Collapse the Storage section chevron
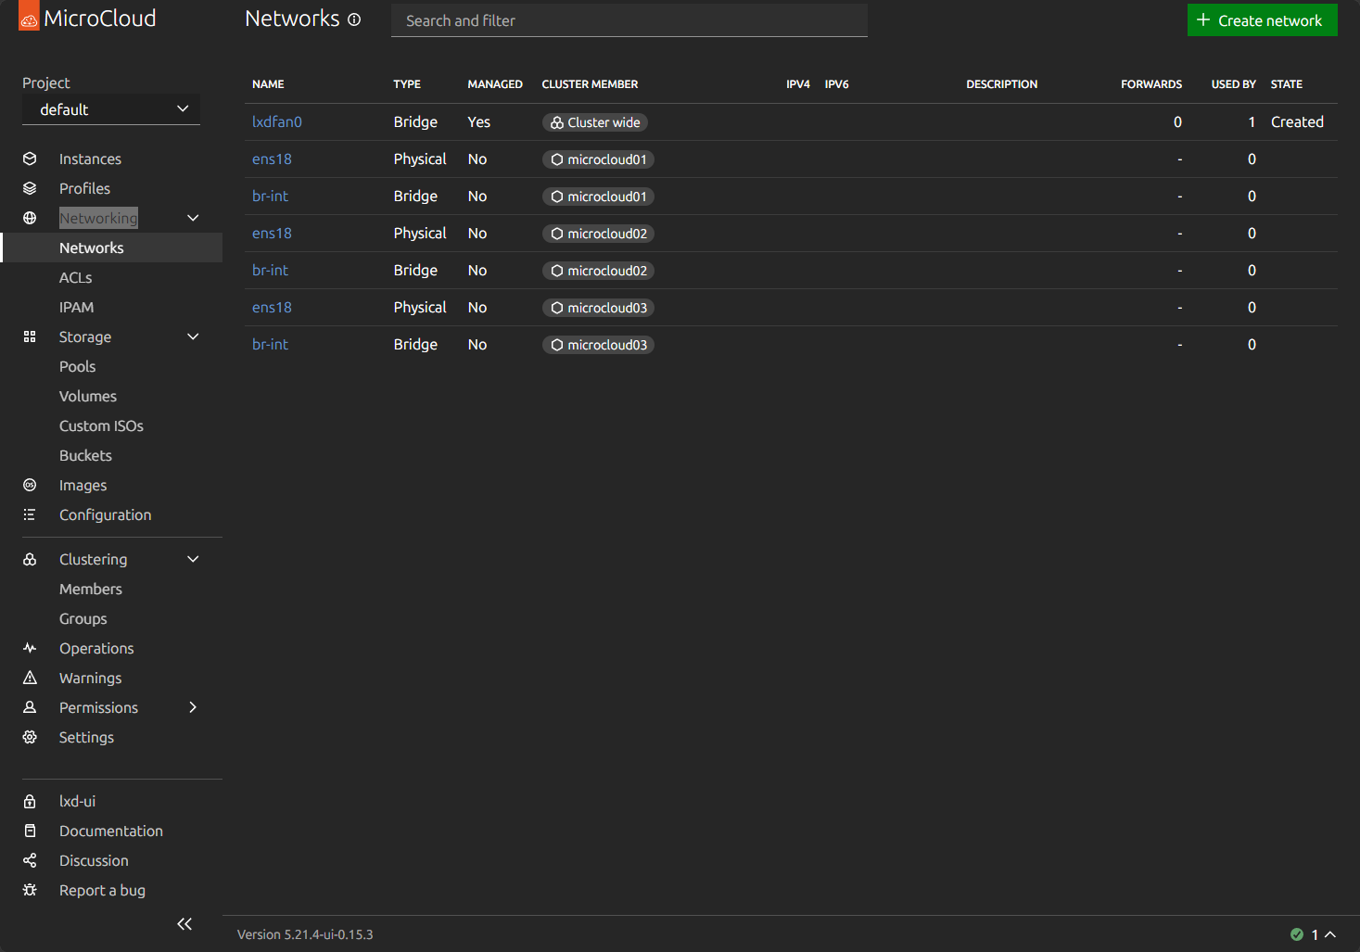1360x952 pixels. click(x=193, y=336)
